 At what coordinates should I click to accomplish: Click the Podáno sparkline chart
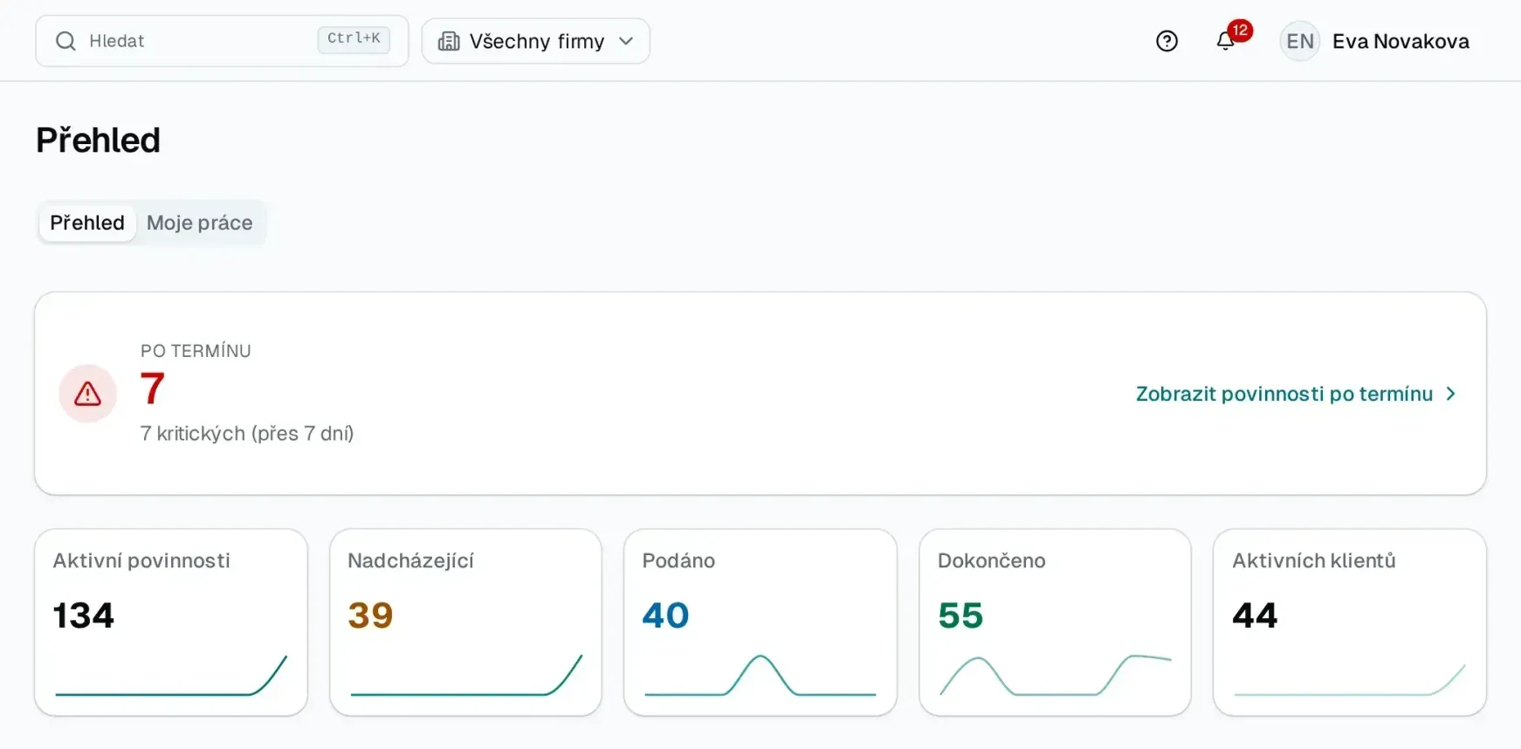tap(760, 675)
